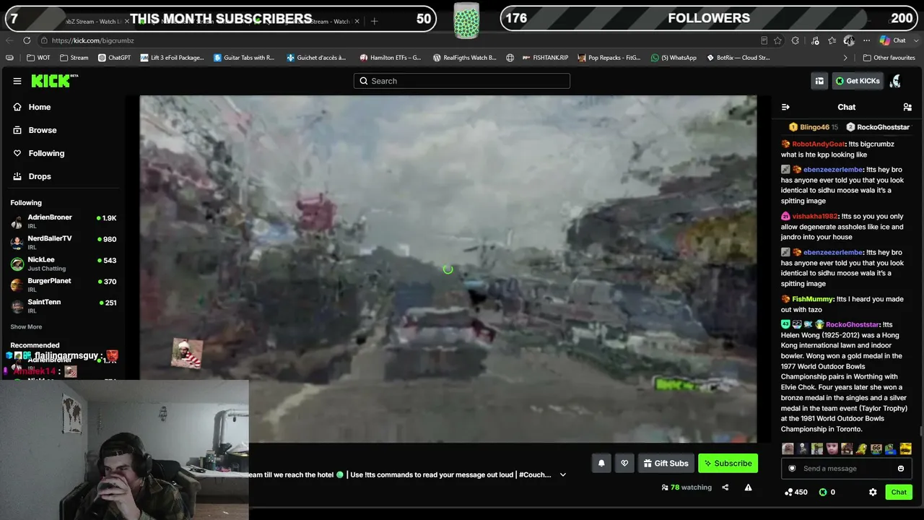Open the WOT bookmarks folder
This screenshot has height=520, width=924.
coord(38,58)
